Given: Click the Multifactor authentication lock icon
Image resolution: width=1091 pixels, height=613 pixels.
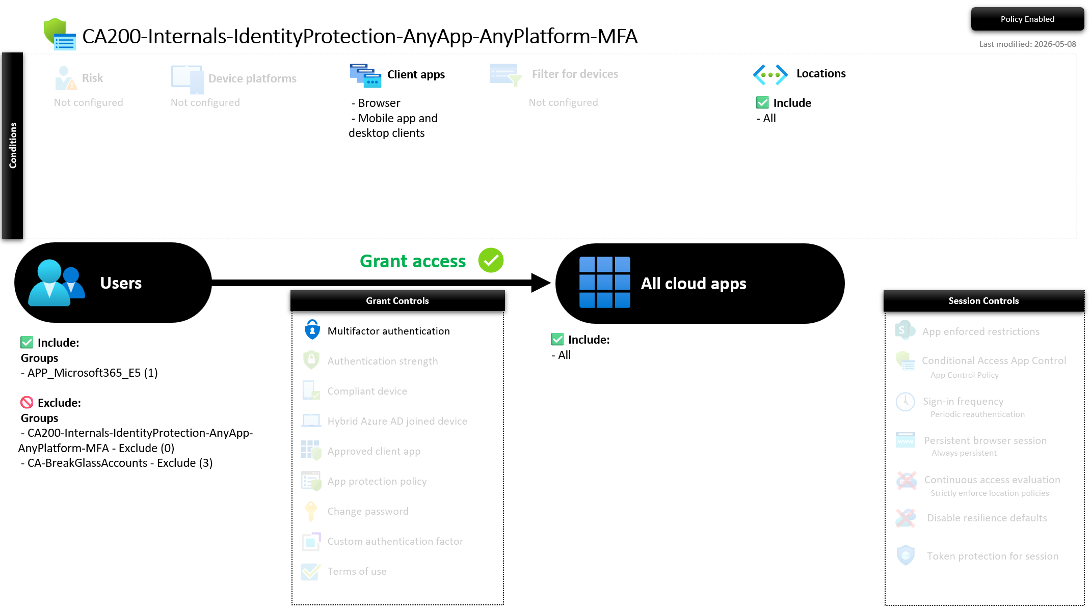Looking at the screenshot, I should point(312,330).
